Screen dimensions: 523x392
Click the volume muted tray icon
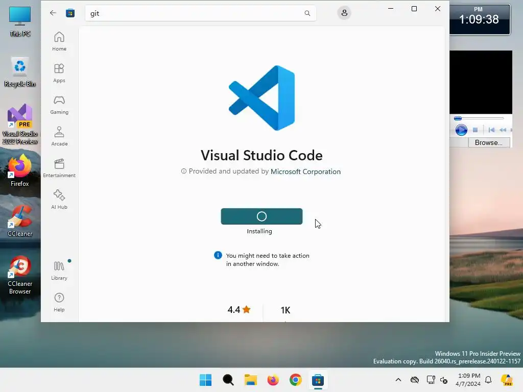pyautogui.click(x=444, y=380)
